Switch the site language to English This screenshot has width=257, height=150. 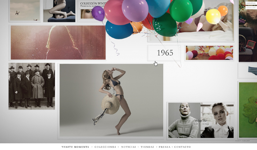[x=251, y=8]
